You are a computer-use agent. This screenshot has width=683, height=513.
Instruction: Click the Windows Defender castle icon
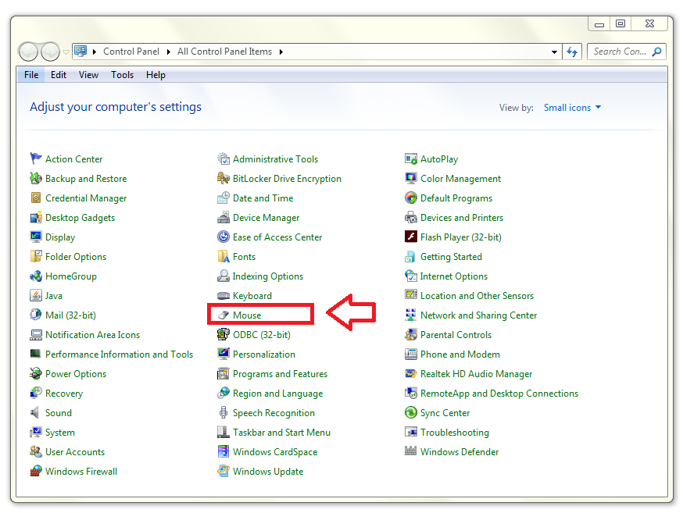(411, 451)
